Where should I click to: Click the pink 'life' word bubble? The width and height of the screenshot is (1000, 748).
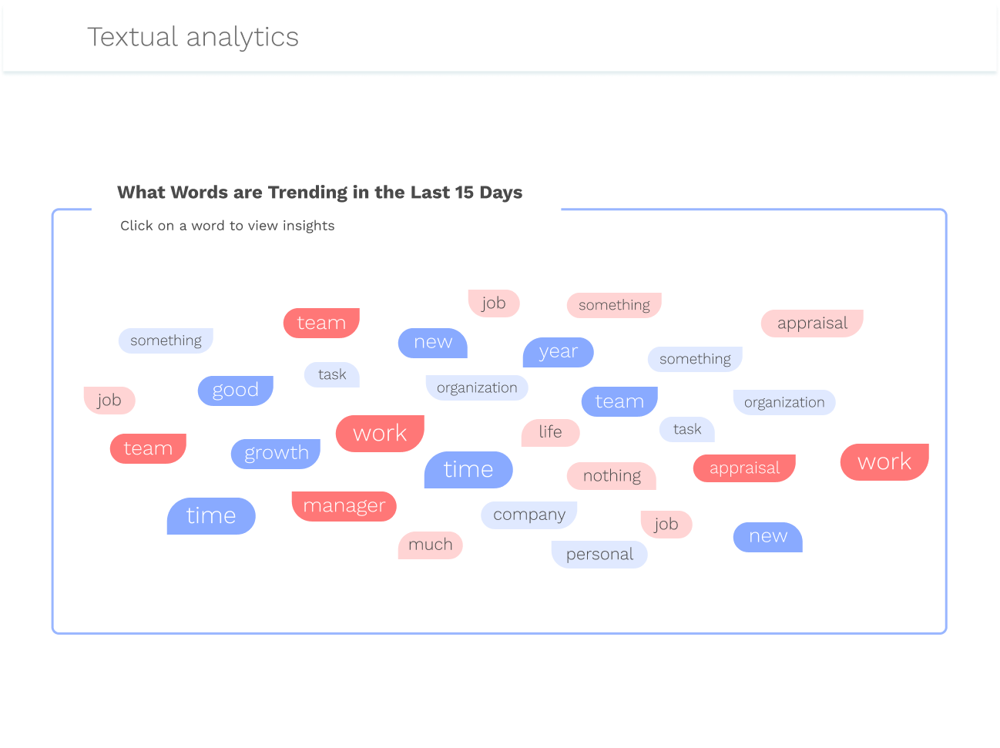pos(551,432)
